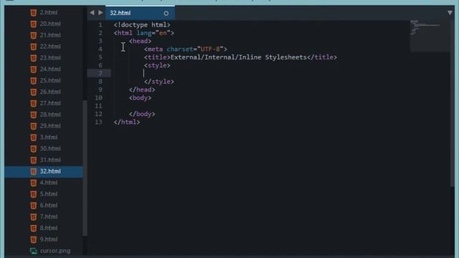The image size is (459, 258).
Task: Click the HTML5 icon beside 21.html
Action: (x=34, y=35)
